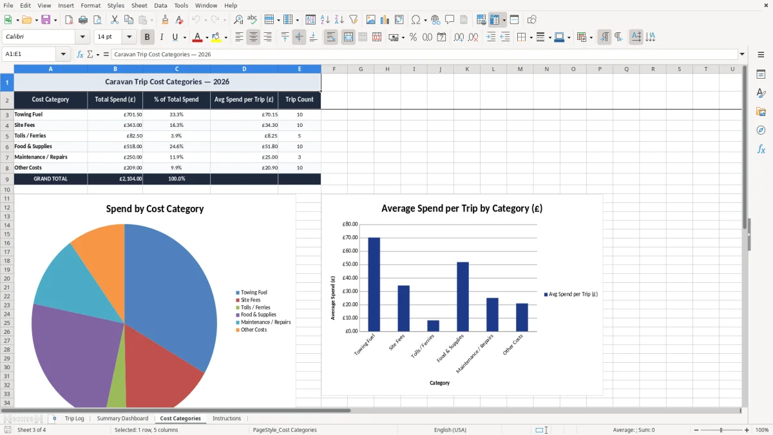
Task: Click the Increase Indent icon
Action: pos(491,37)
